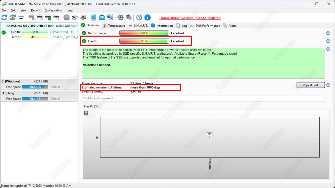The image size is (335, 188).
Task: Open the Configuration menu
Action: pos(53,10)
